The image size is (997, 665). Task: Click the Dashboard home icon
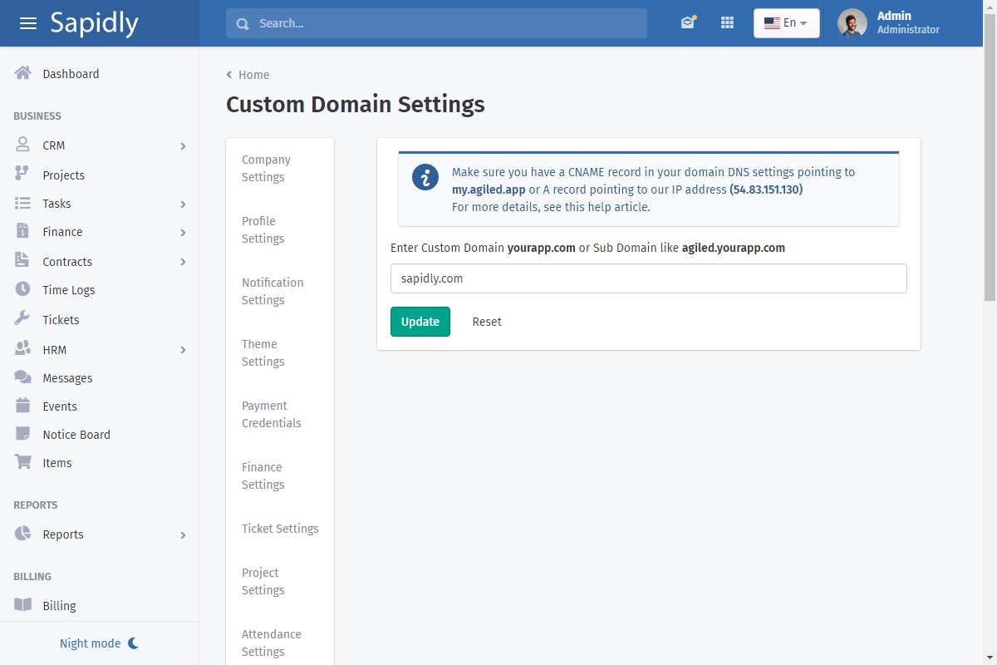pos(22,73)
